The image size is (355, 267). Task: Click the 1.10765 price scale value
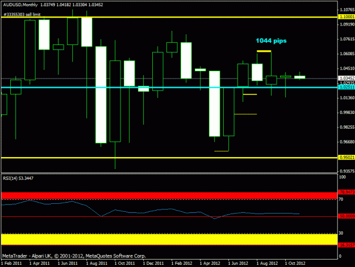[347, 10]
